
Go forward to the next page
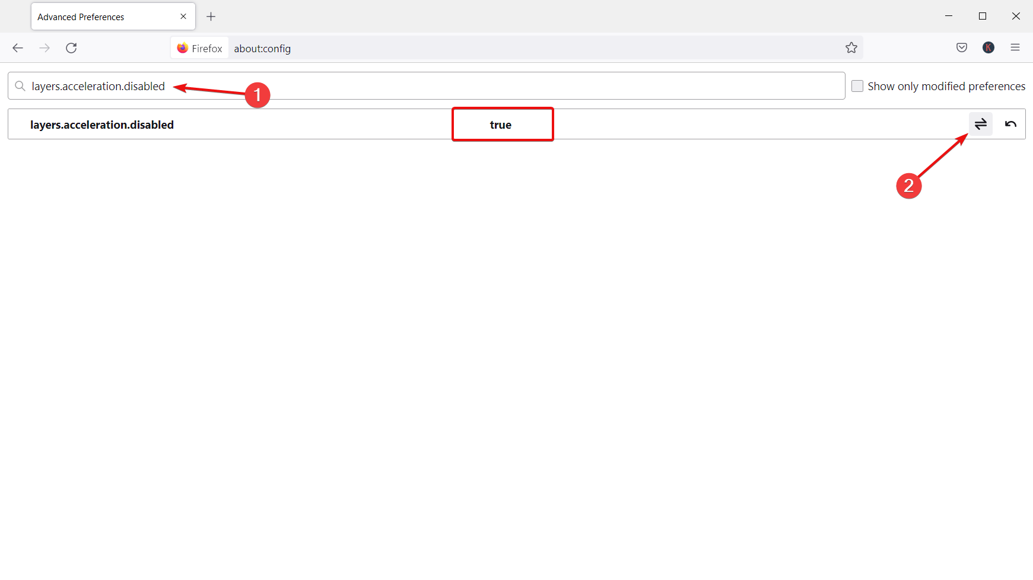(45, 48)
